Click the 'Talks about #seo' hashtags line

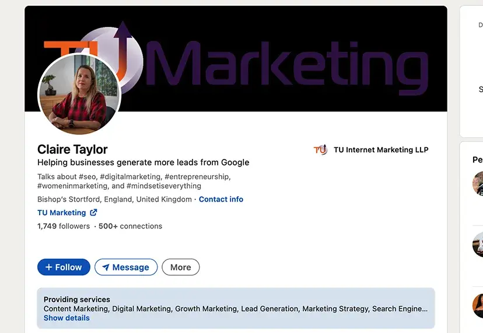coord(134,181)
